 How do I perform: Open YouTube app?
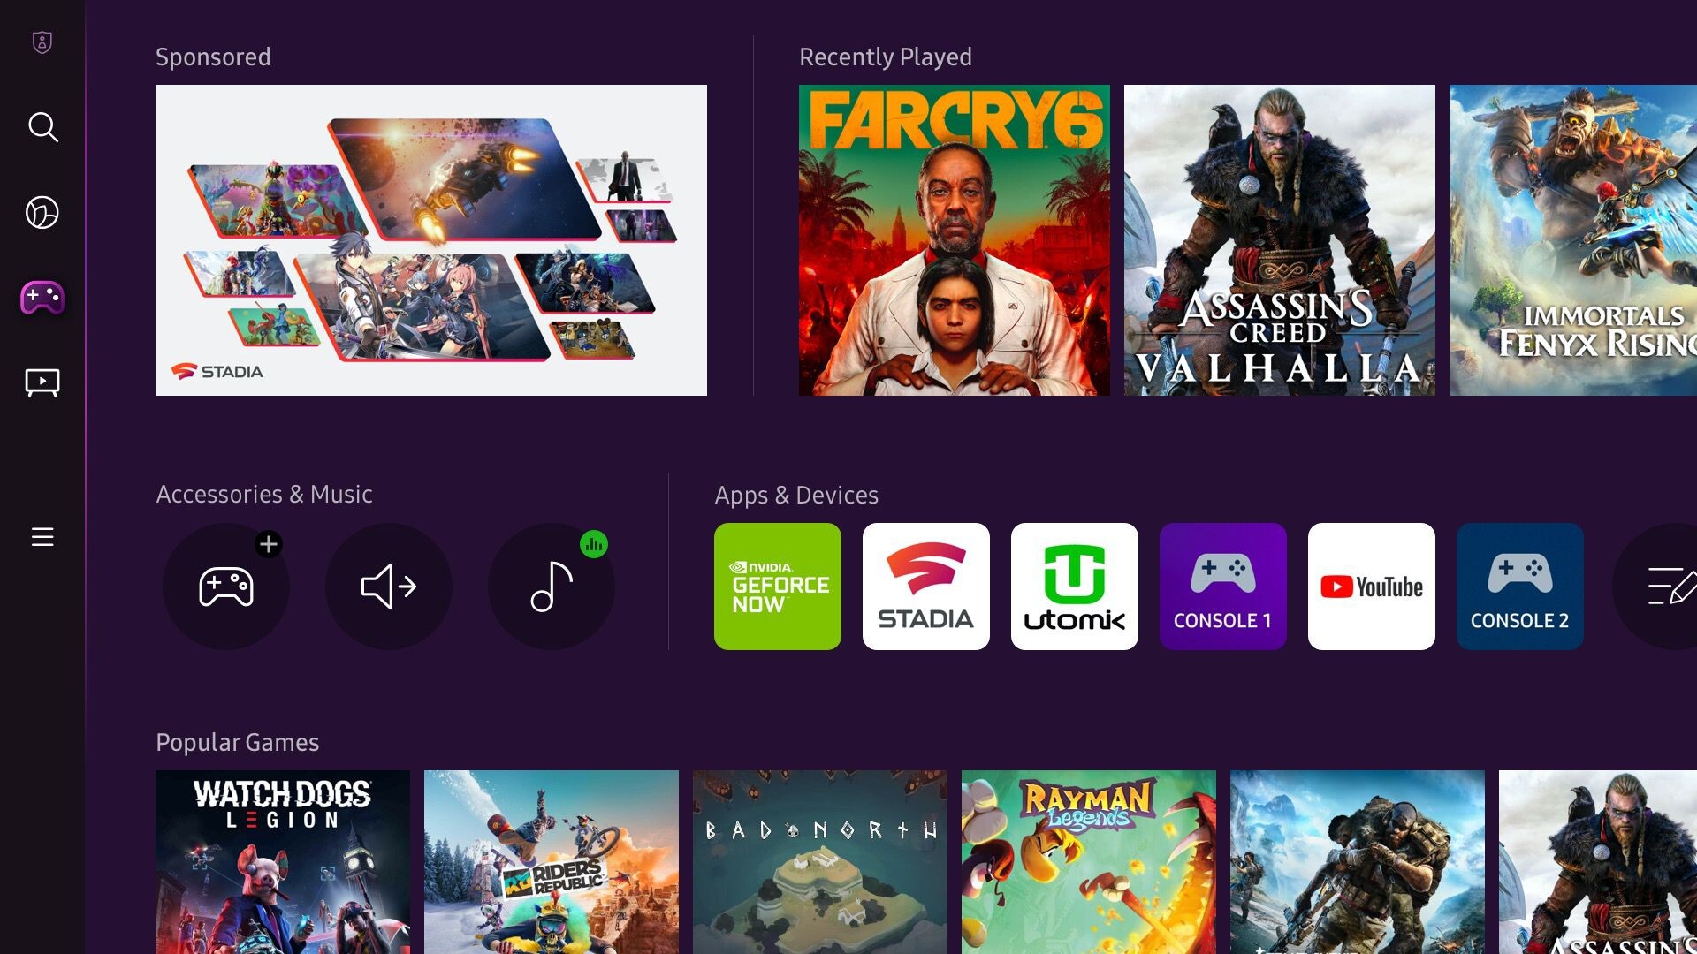(1371, 586)
